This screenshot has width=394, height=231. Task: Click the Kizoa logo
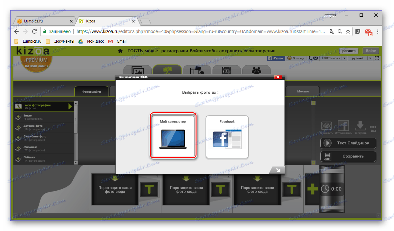33,51
